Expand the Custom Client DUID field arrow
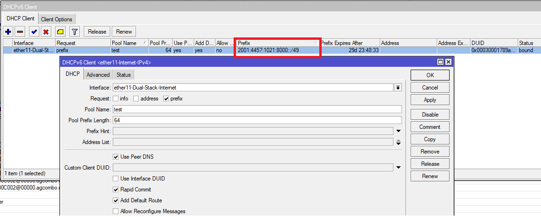This screenshot has width=541, height=217. point(399,168)
